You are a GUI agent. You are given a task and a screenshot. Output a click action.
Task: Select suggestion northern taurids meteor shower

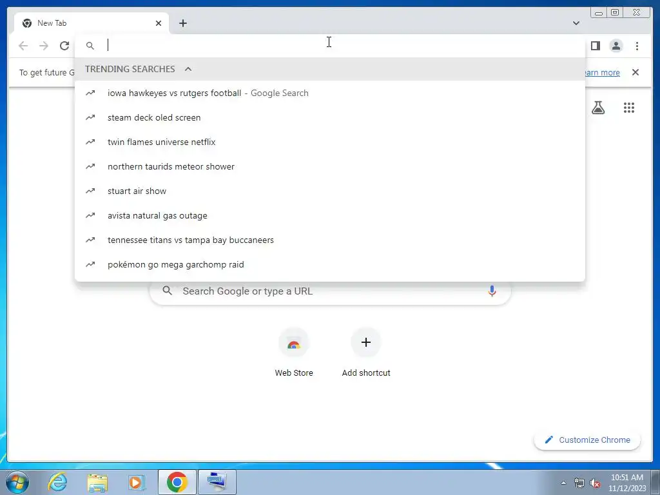coord(329,166)
